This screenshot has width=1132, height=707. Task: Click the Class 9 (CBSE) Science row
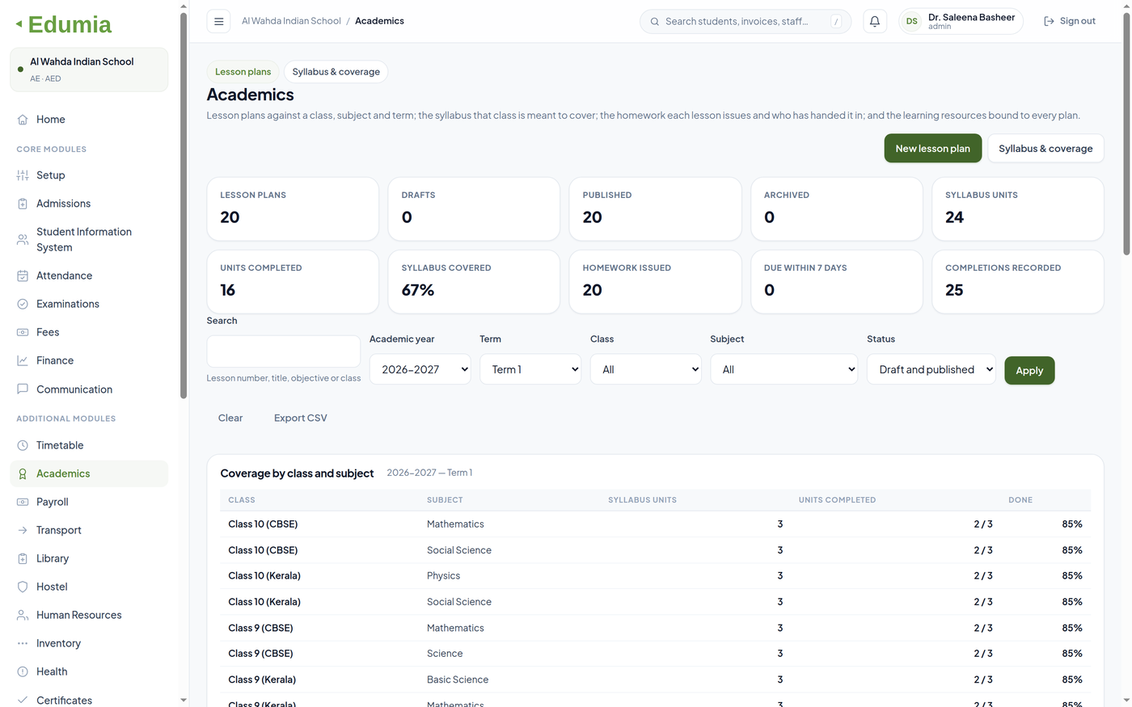(655, 654)
